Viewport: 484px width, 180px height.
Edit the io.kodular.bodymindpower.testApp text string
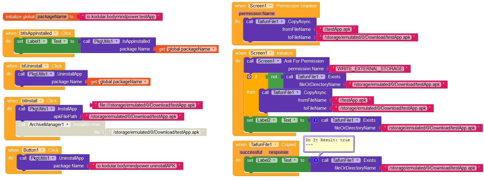point(121,17)
